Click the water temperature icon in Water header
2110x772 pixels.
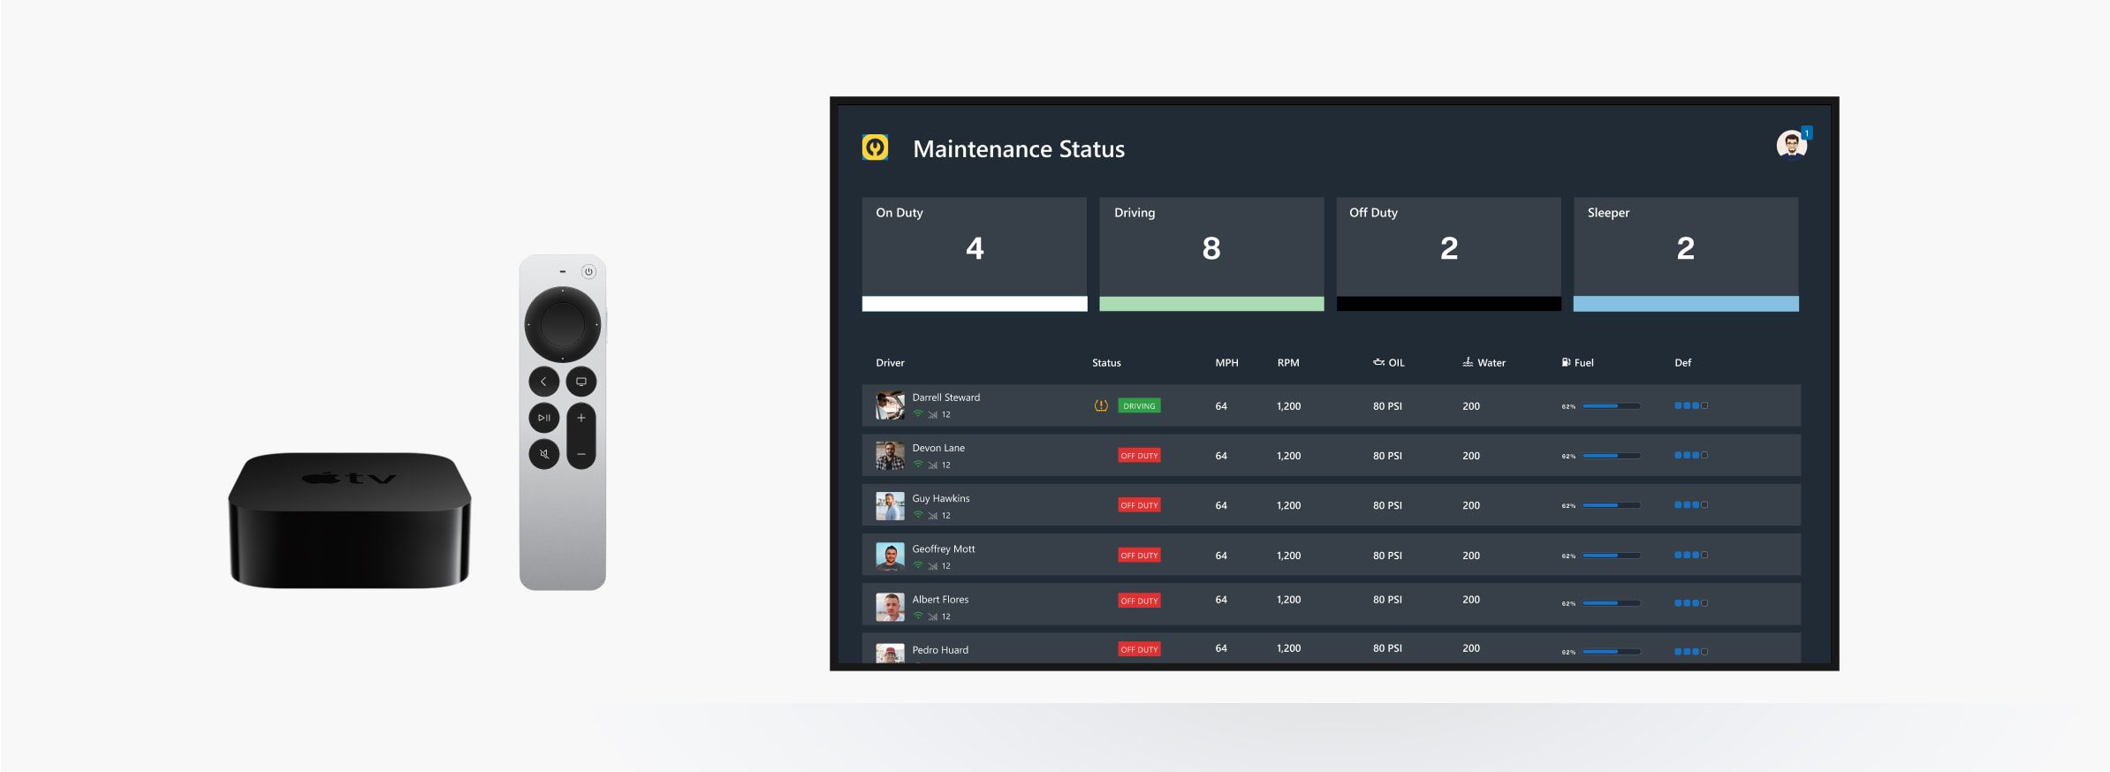[x=1468, y=362]
